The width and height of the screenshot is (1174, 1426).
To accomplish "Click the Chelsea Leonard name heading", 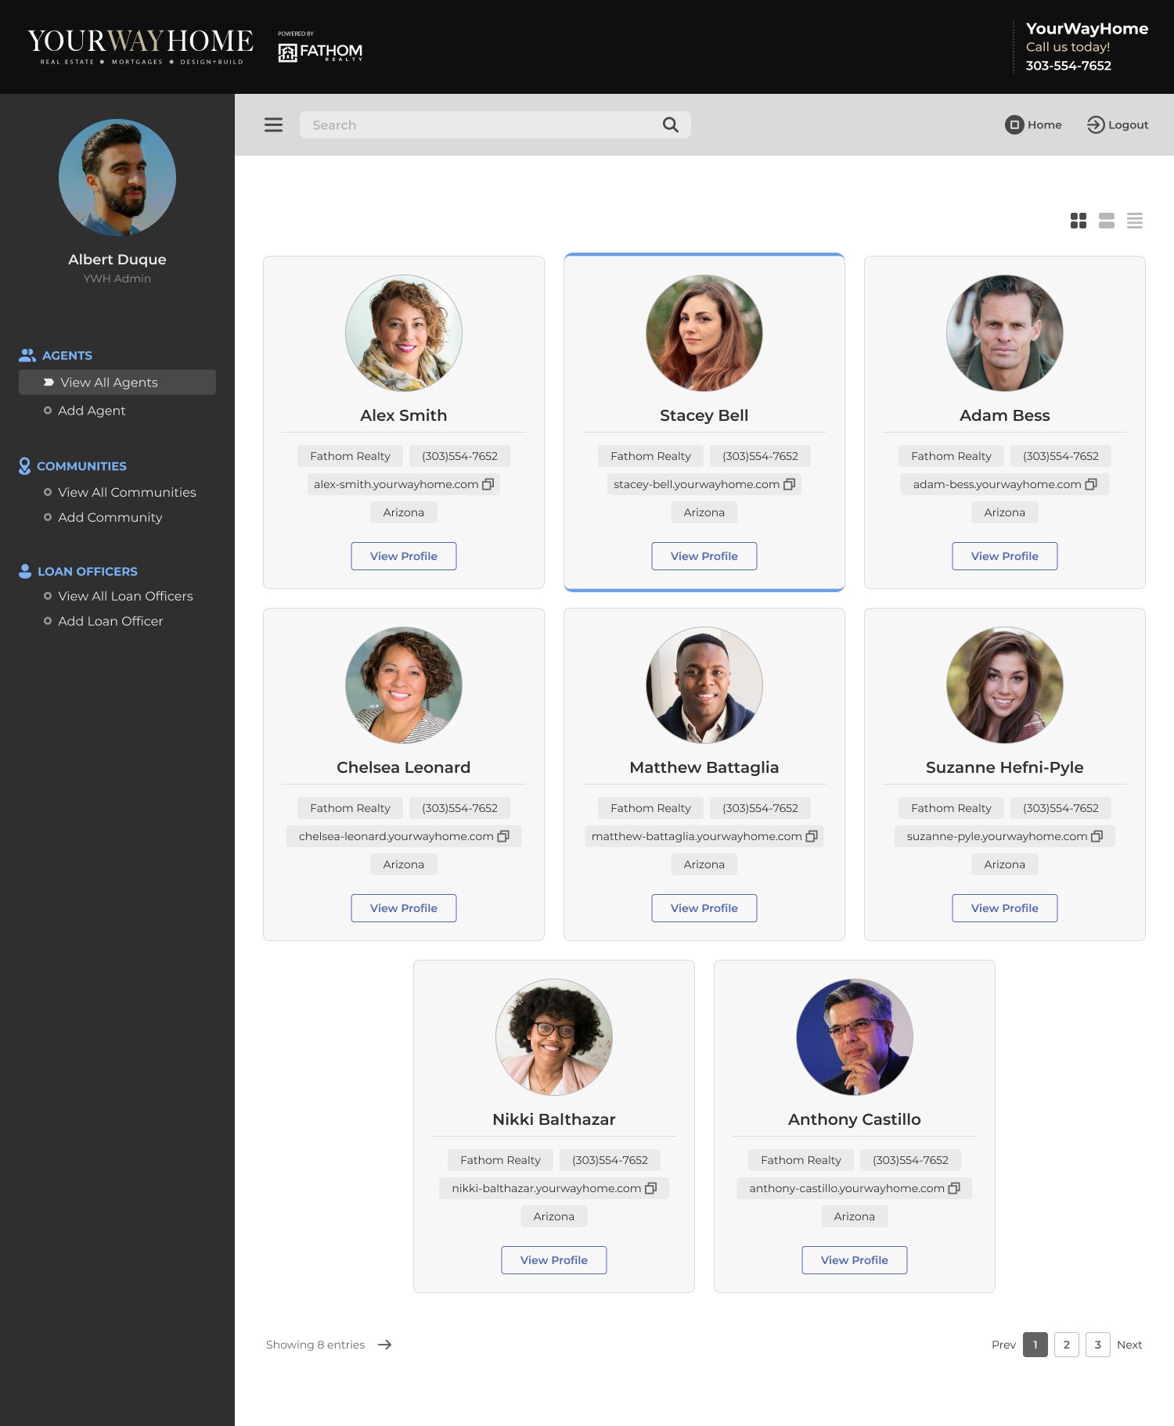I will point(404,767).
